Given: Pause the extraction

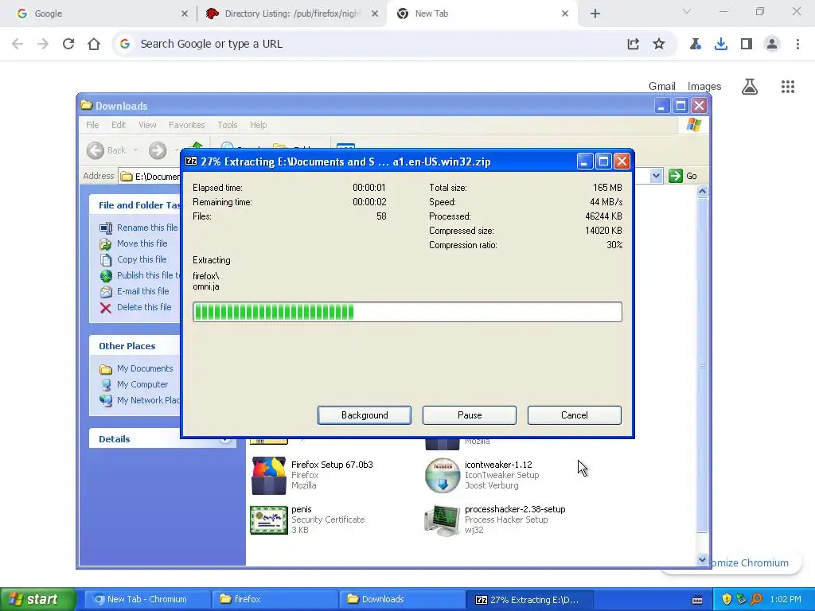Looking at the screenshot, I should point(470,415).
